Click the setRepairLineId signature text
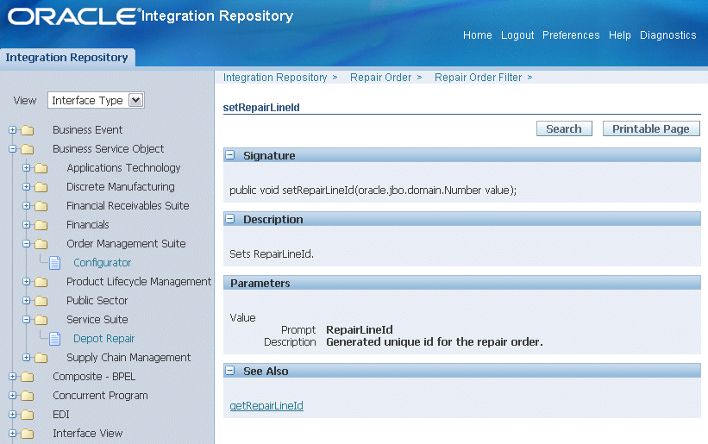The height and width of the screenshot is (444, 708). 373,191
